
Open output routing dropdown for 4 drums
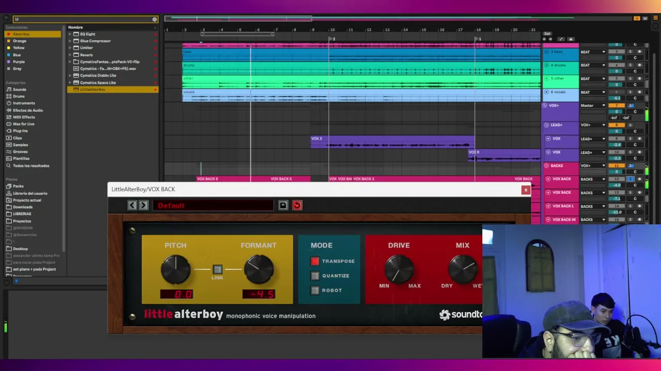(x=593, y=65)
